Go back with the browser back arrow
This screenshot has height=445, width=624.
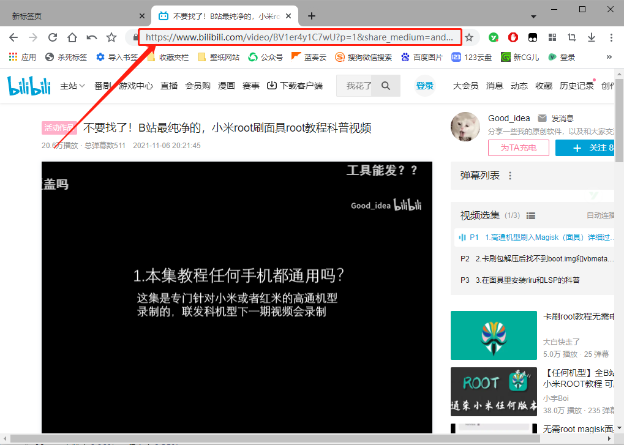13,37
